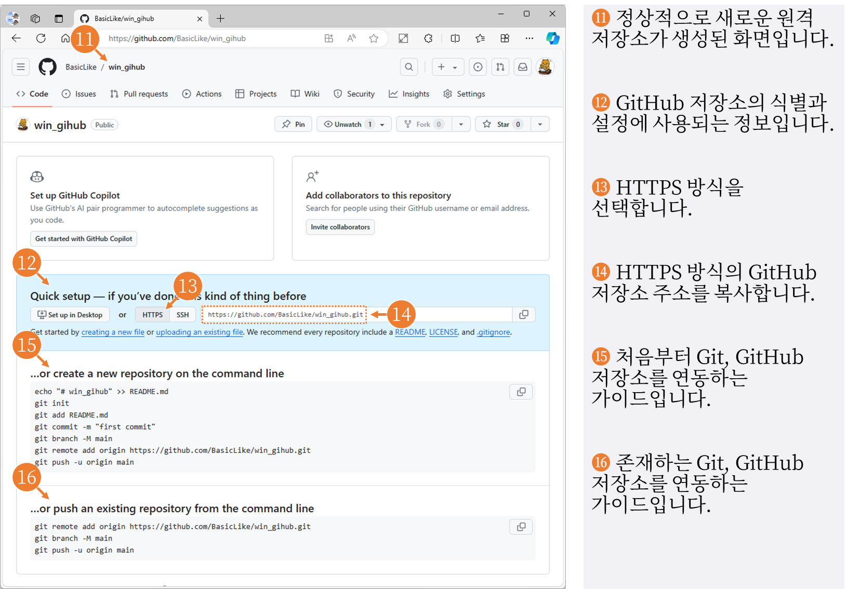Copy the HTTPS repository URL
This screenshot has width=847, height=589.
pos(524,314)
